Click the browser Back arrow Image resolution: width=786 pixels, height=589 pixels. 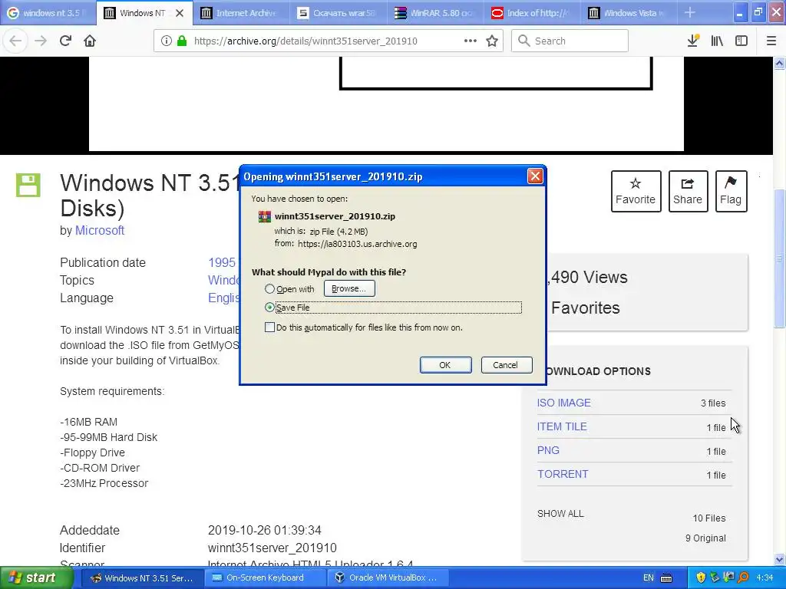15,41
